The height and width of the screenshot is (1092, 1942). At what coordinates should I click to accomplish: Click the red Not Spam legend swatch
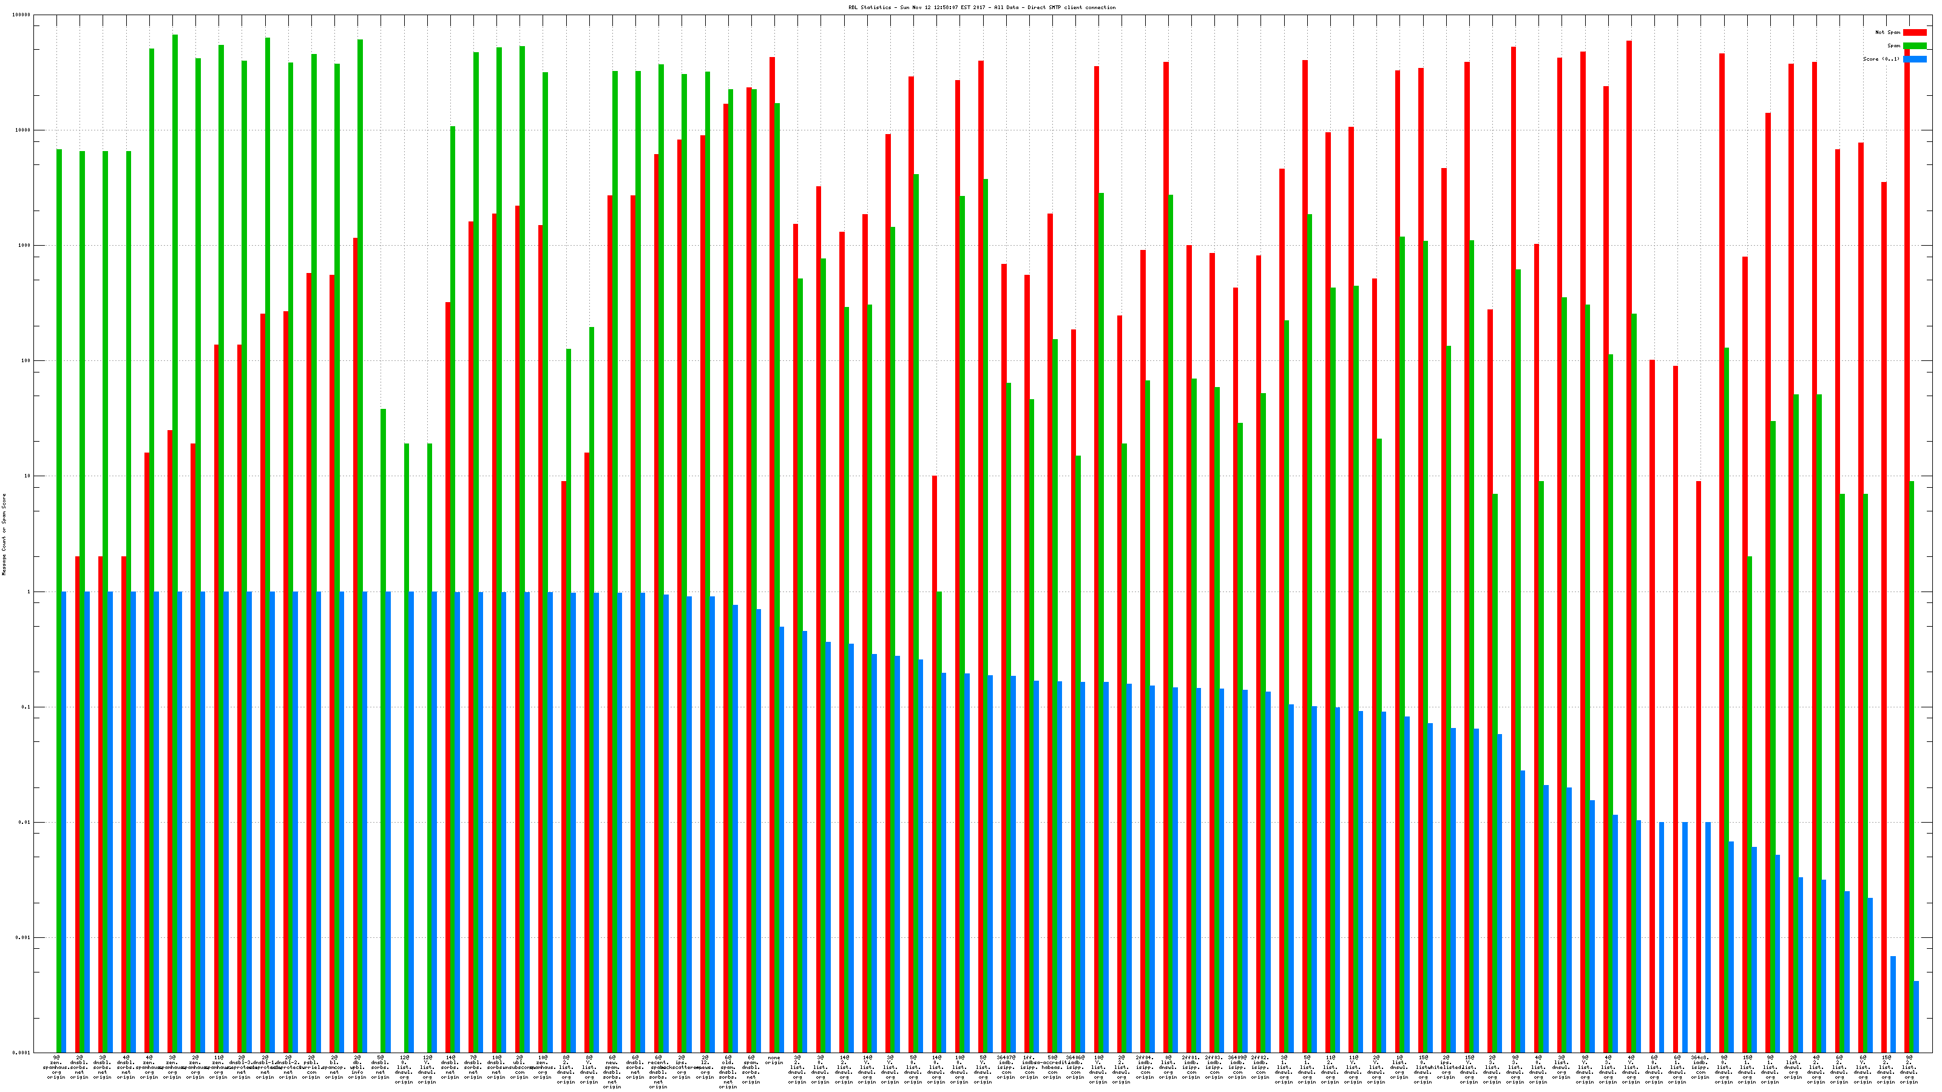coord(1914,32)
